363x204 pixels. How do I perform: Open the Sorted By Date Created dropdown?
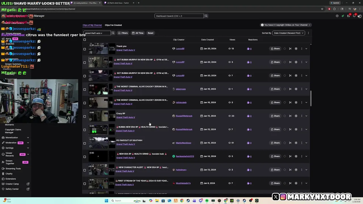click(288, 33)
